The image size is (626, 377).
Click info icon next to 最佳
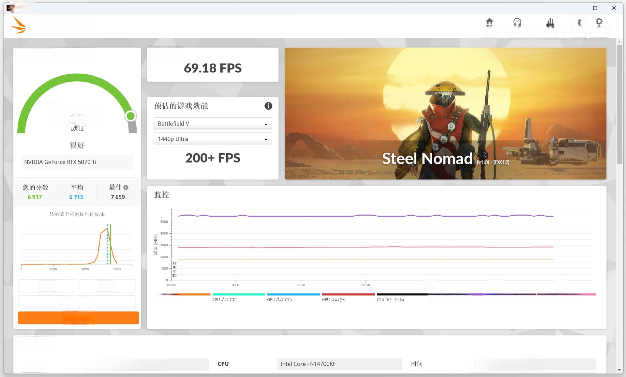coord(126,188)
